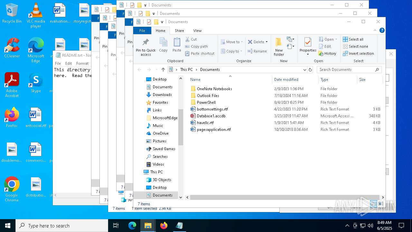Click the horizontal scrollbar of file list
Viewport: 412px width, 232px height.
285,197
